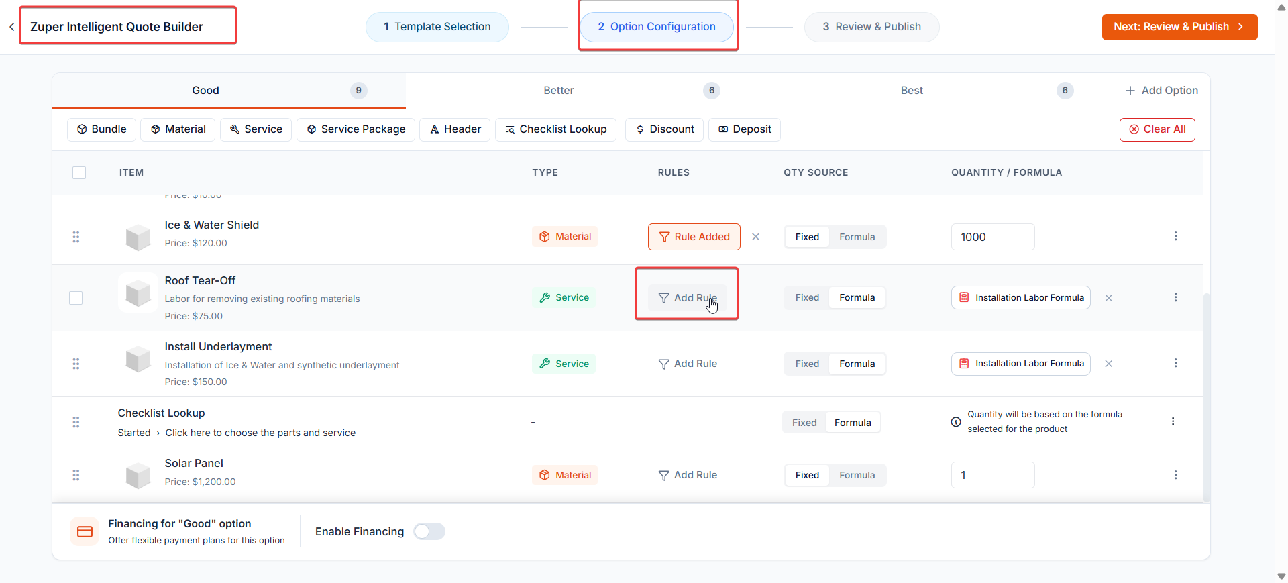Toggle Enable Financing switch
This screenshot has width=1288, height=583.
429,531
